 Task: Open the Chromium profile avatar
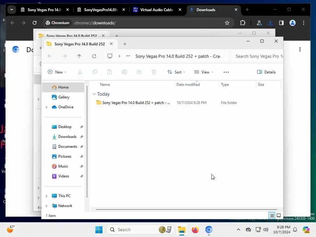pyautogui.click(x=293, y=23)
